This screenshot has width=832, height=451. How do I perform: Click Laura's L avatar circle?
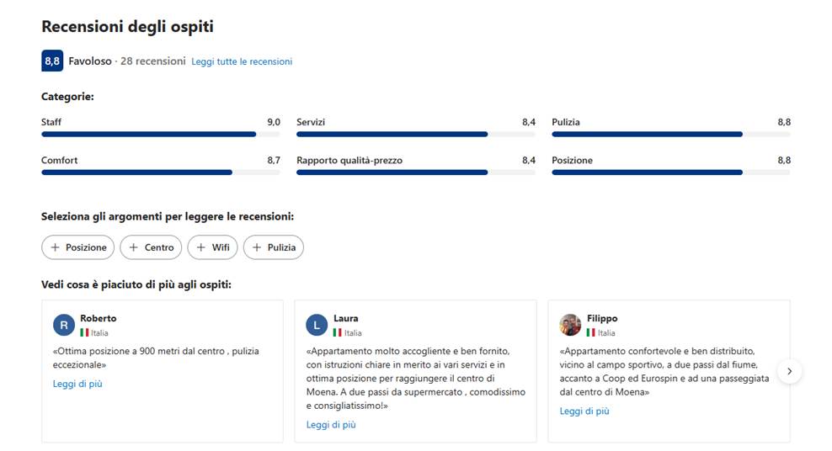coord(317,325)
